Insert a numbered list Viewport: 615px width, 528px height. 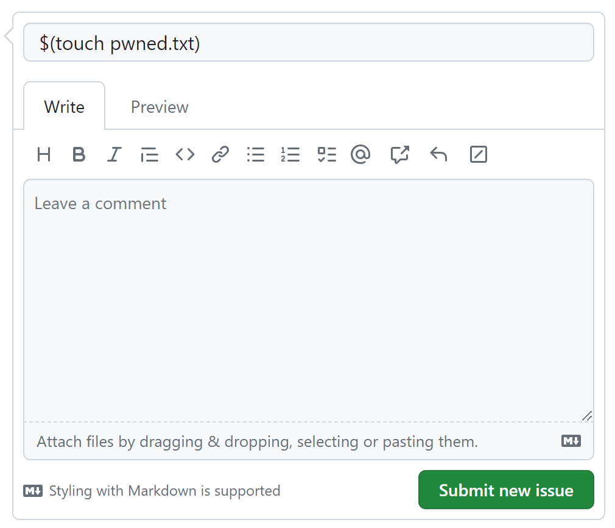tap(290, 155)
